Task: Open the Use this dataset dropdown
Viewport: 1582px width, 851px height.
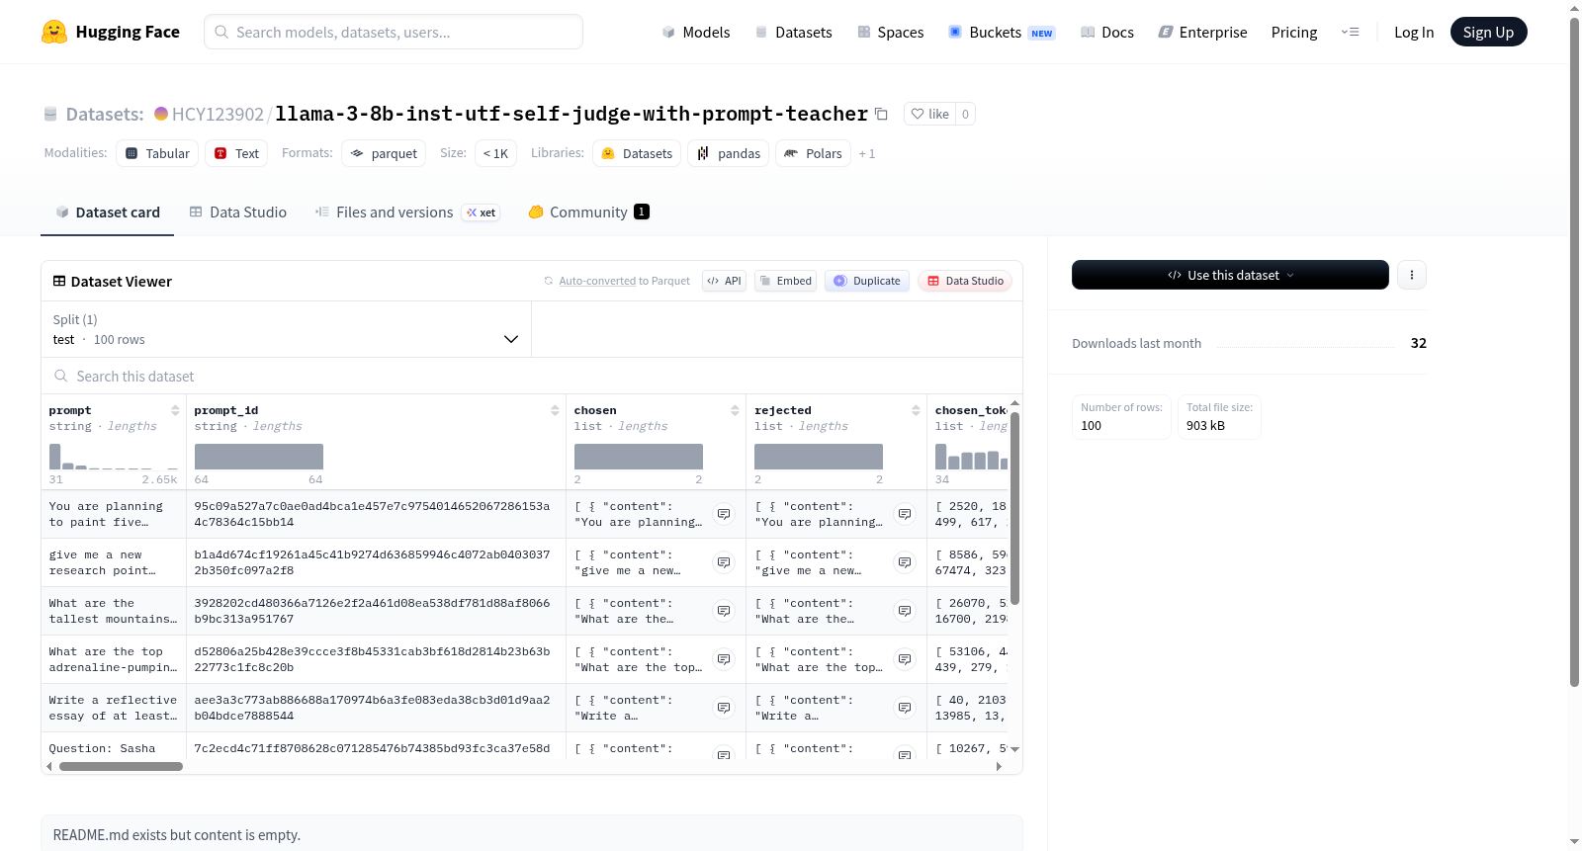Action: pyautogui.click(x=1230, y=275)
